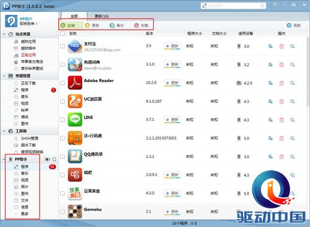Tick the checkbox for 沃·行讯通
310x227 pixels.
coord(63,138)
